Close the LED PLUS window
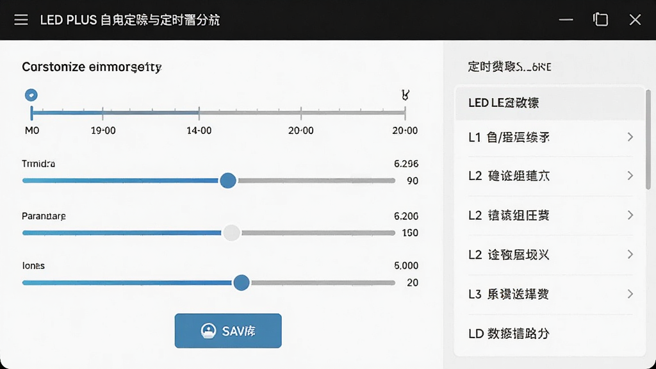This screenshot has height=369, width=656. [635, 19]
